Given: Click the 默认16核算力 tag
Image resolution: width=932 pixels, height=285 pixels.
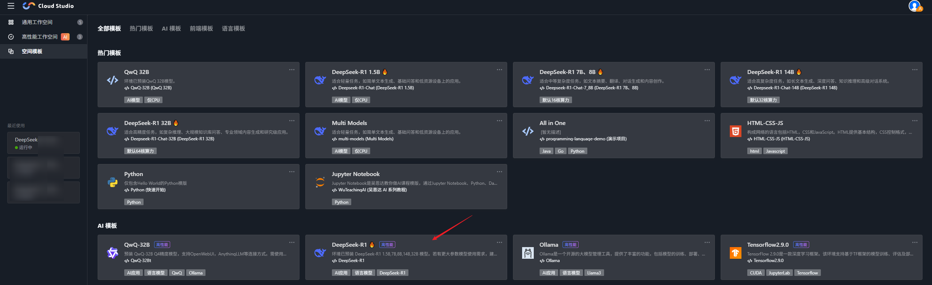Looking at the screenshot, I should tap(556, 100).
